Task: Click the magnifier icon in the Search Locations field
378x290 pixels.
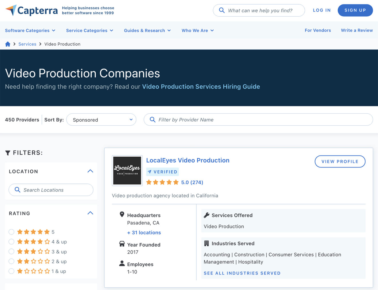Action: tap(17, 190)
